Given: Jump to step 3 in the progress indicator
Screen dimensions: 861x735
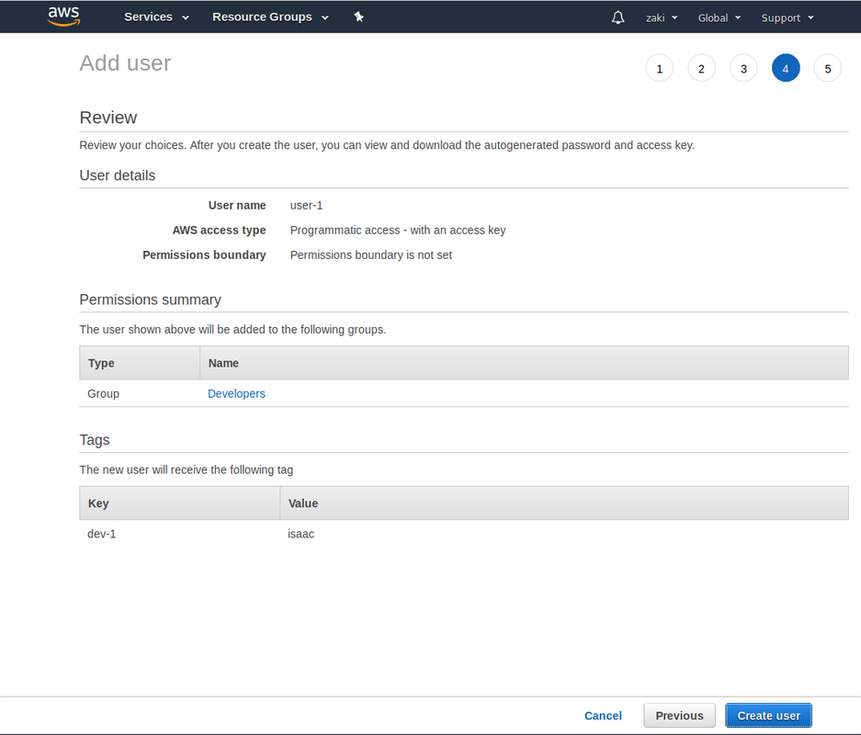Looking at the screenshot, I should (x=743, y=67).
